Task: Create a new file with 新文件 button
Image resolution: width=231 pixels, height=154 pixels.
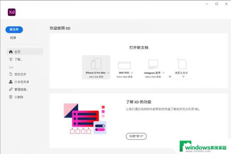Action: coord(14,29)
